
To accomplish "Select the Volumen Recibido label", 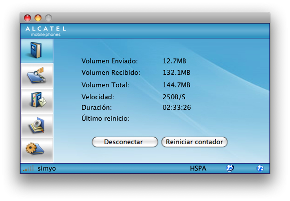I will tap(111, 72).
